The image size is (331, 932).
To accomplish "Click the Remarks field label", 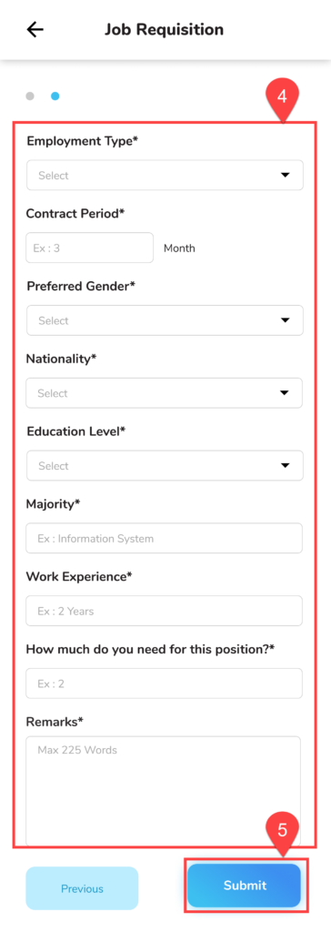I will (x=55, y=721).
